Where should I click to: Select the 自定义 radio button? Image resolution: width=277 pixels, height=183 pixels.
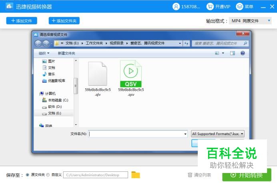[48, 175]
